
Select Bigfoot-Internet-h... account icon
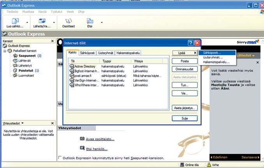pos(72,71)
